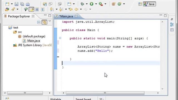The image size is (178, 100).
Task: Collapse the main method fold marker
Action: coord(60,38)
